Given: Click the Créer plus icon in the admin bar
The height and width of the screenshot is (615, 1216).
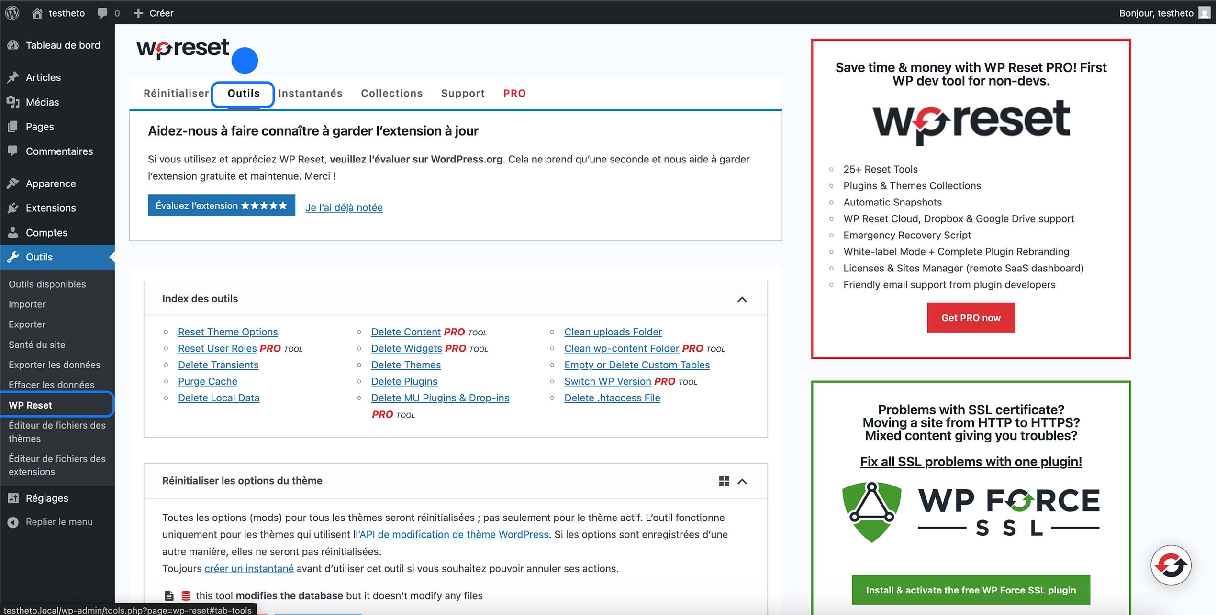Looking at the screenshot, I should [138, 13].
